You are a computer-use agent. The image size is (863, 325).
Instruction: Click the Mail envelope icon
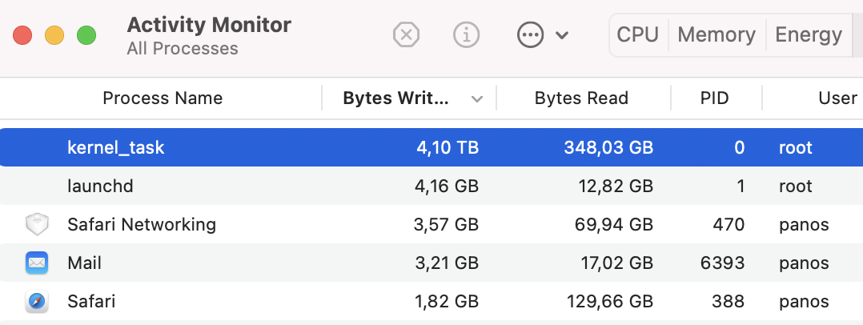[x=37, y=263]
